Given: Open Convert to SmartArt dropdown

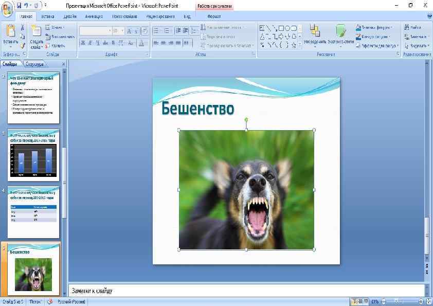Looking at the screenshot, I should (x=227, y=46).
